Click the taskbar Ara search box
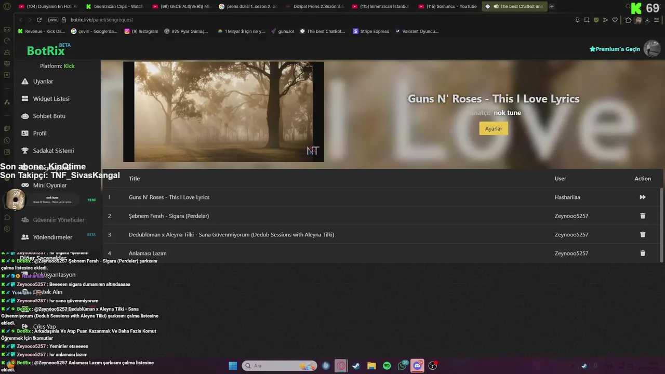 [280, 366]
